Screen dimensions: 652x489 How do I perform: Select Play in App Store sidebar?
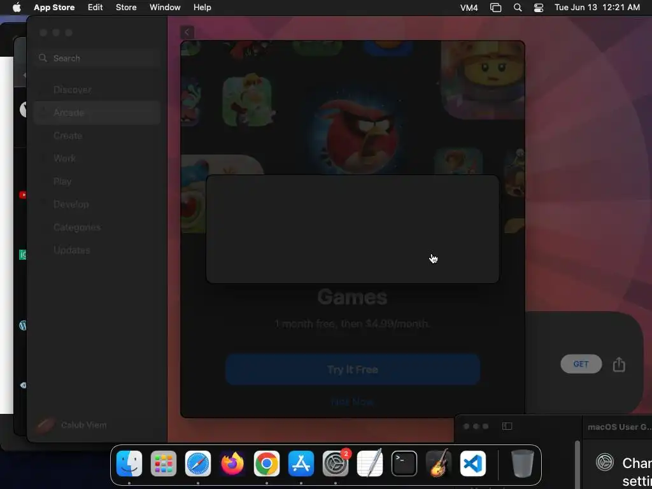(x=97, y=181)
